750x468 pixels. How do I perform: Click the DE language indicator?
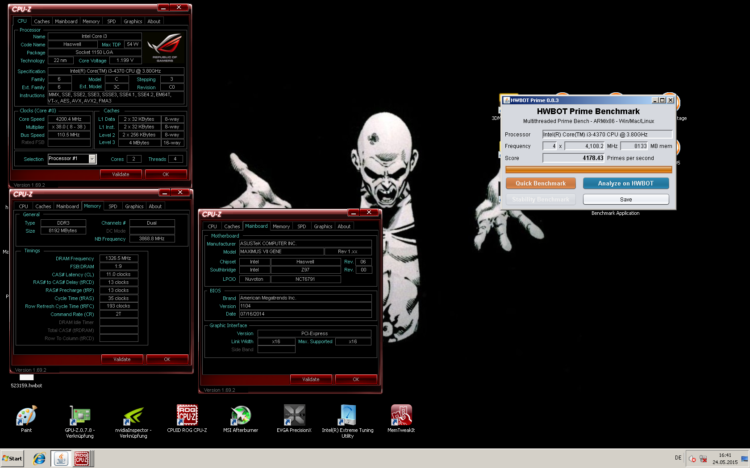tap(678, 458)
